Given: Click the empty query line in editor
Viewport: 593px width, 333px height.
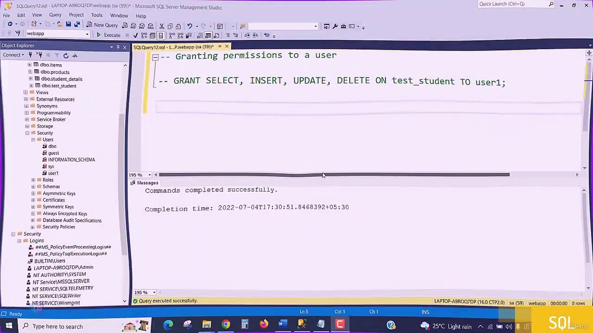Looking at the screenshot, I should (368, 107).
